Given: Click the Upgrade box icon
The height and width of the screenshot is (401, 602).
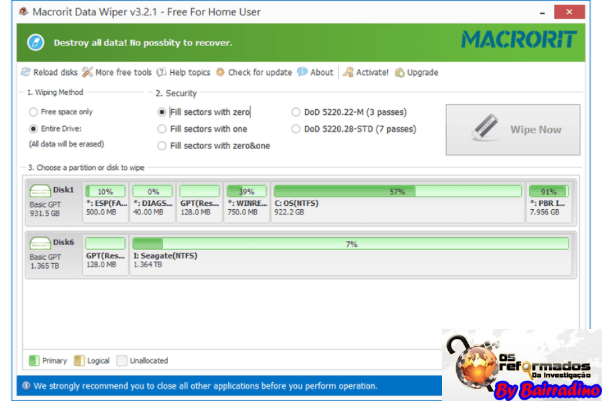Looking at the screenshot, I should 400,73.
